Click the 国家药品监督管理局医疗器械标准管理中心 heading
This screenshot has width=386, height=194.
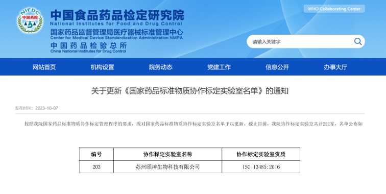coord(117,32)
